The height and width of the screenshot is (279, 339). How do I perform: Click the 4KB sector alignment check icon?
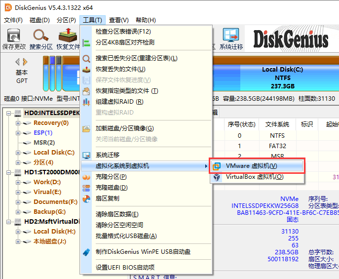86,42
